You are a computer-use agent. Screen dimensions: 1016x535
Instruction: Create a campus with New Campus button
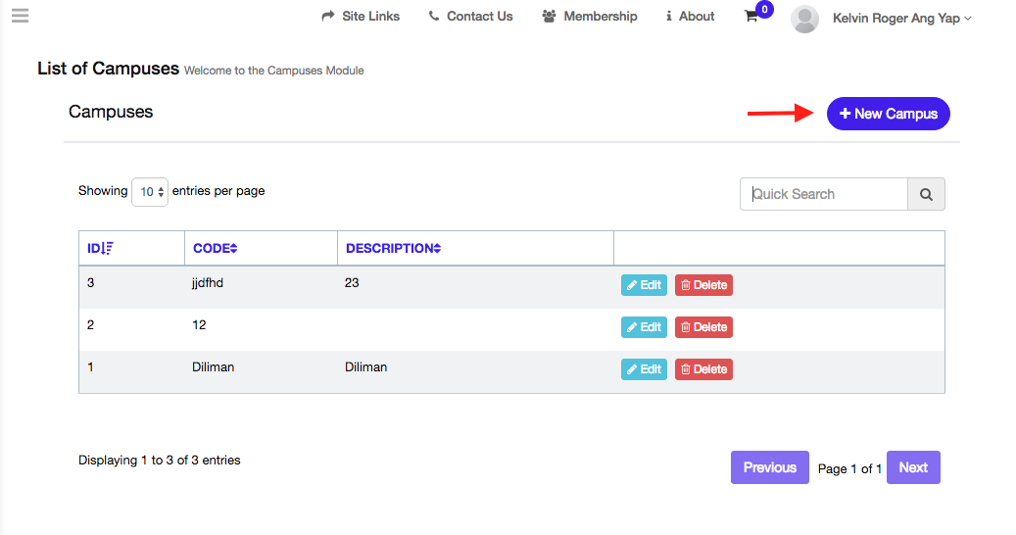tap(888, 114)
